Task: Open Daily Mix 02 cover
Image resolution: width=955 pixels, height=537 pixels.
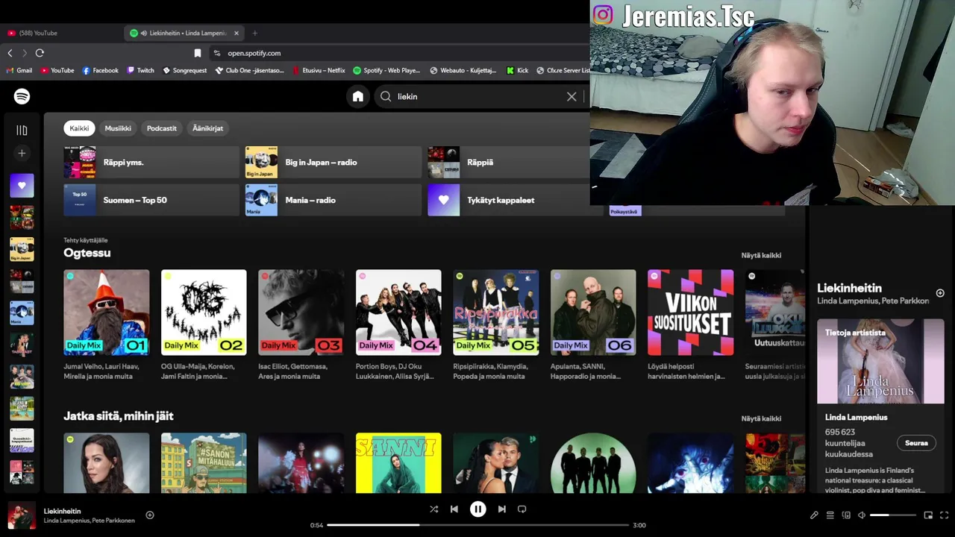Action: [204, 313]
